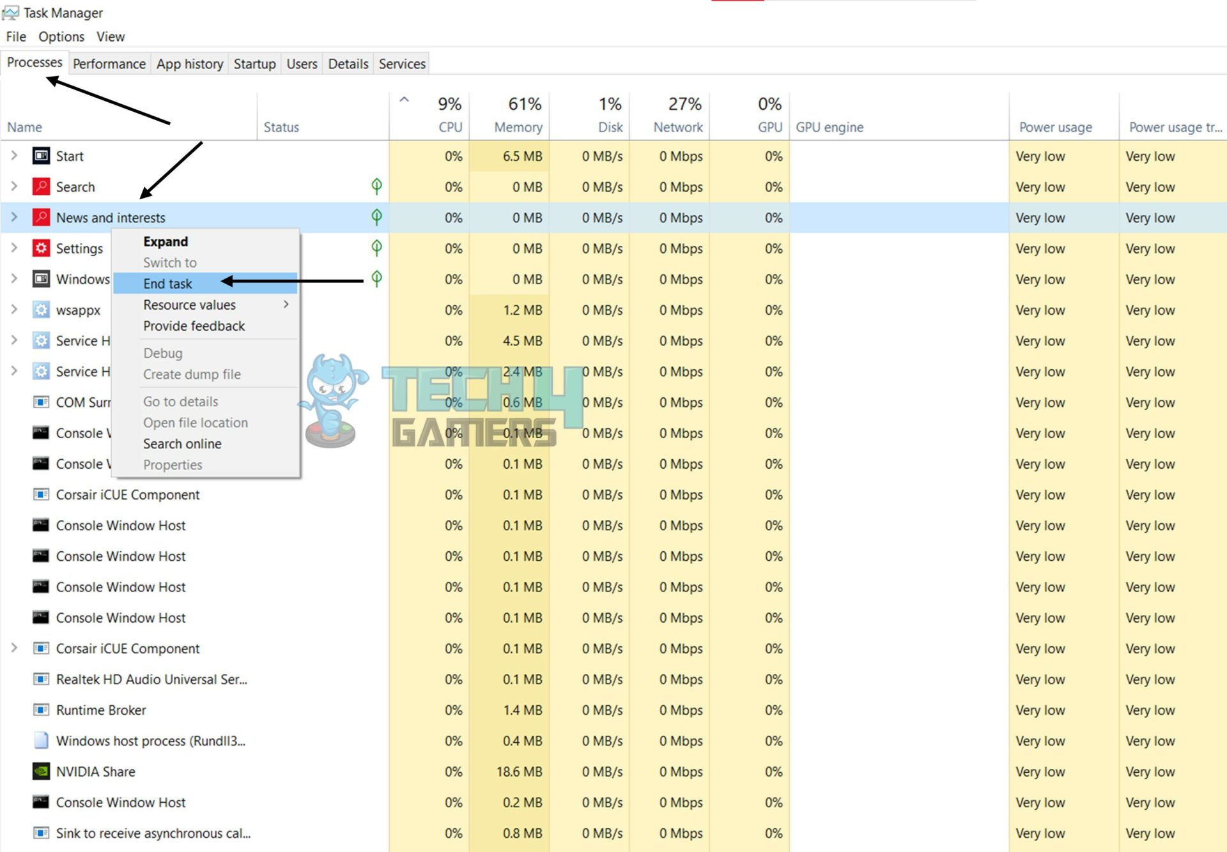Click the leaf icon next to Settings
Image resolution: width=1227 pixels, height=852 pixels.
[x=377, y=248]
